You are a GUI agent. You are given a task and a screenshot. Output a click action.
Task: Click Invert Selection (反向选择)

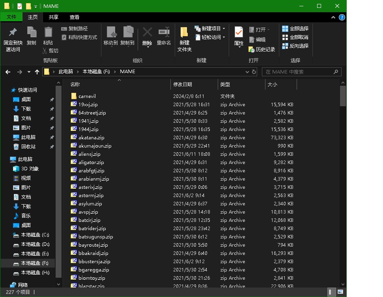[x=295, y=46]
